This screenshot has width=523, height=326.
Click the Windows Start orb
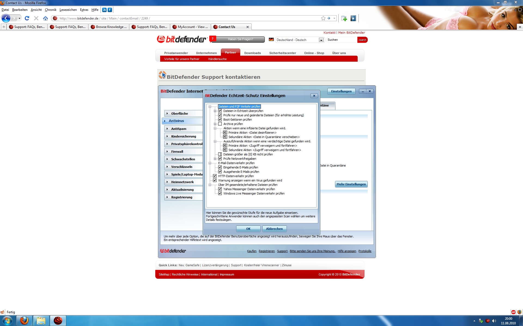tap(7, 321)
